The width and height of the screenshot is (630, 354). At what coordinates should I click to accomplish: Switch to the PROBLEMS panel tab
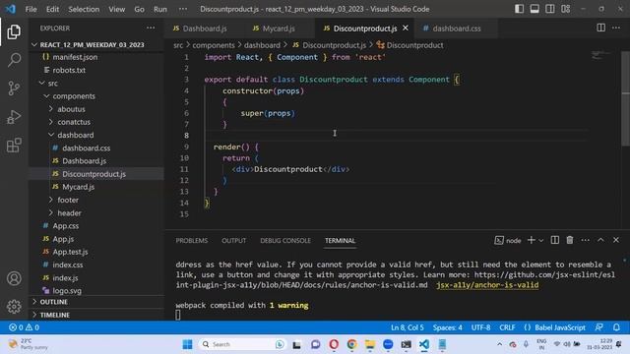(x=192, y=240)
